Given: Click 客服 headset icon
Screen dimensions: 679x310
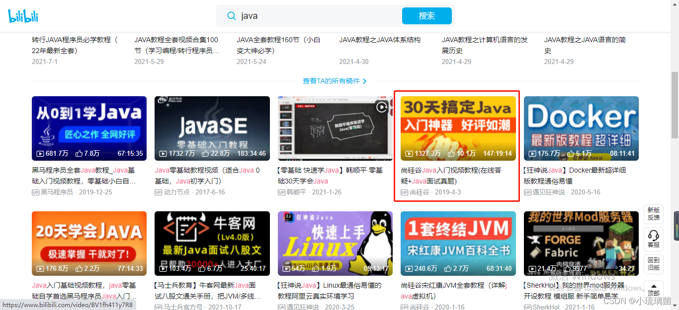Looking at the screenshot, I should (x=654, y=235).
